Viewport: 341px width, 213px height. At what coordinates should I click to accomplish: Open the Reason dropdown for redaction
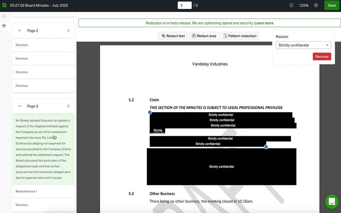tap(303, 45)
